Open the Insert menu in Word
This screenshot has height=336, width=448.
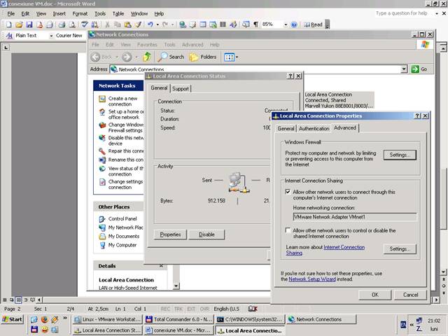(59, 14)
